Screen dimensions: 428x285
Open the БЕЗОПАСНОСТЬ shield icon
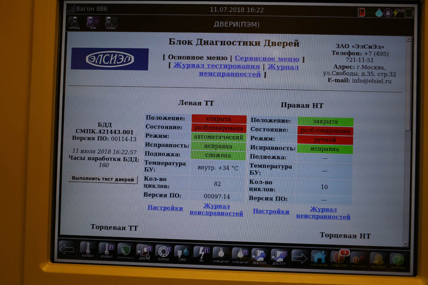tap(126, 251)
